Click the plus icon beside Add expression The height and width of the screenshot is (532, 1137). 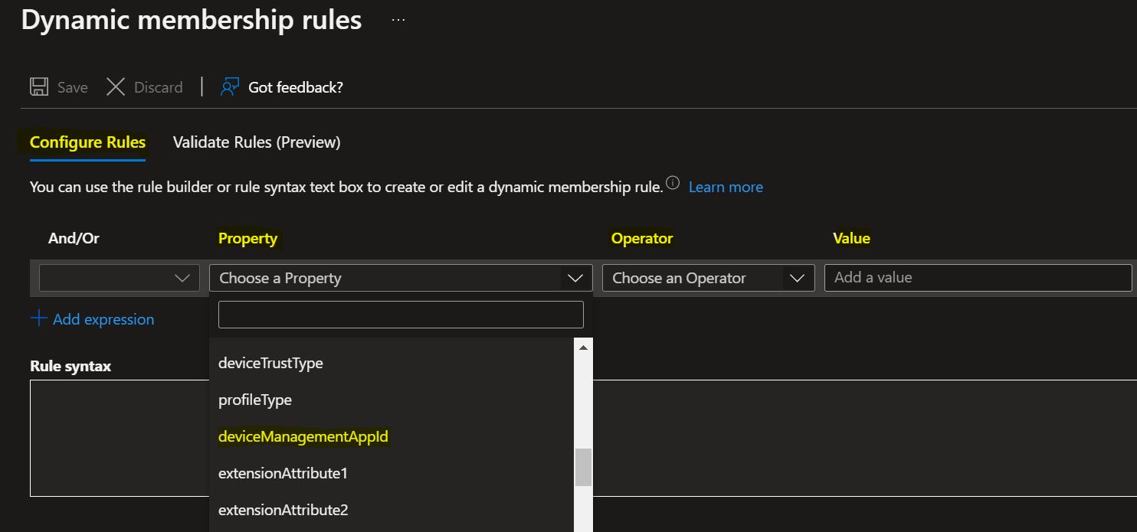38,318
